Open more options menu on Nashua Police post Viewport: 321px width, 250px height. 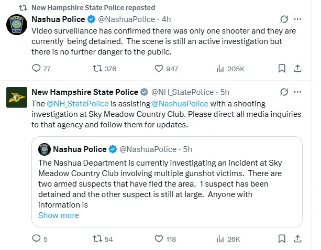(297, 19)
